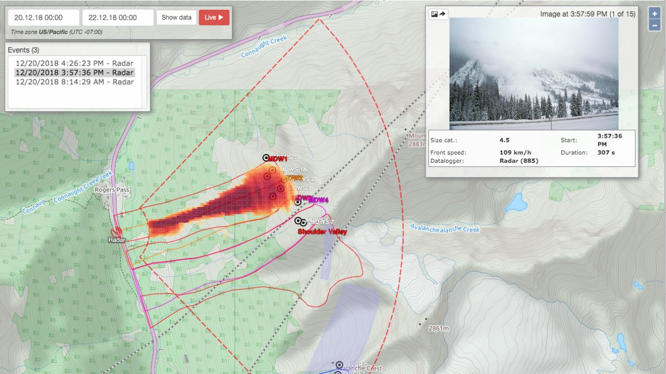The width and height of the screenshot is (666, 374).
Task: Click the MDWS 0 sensor marker
Action: coord(266,158)
